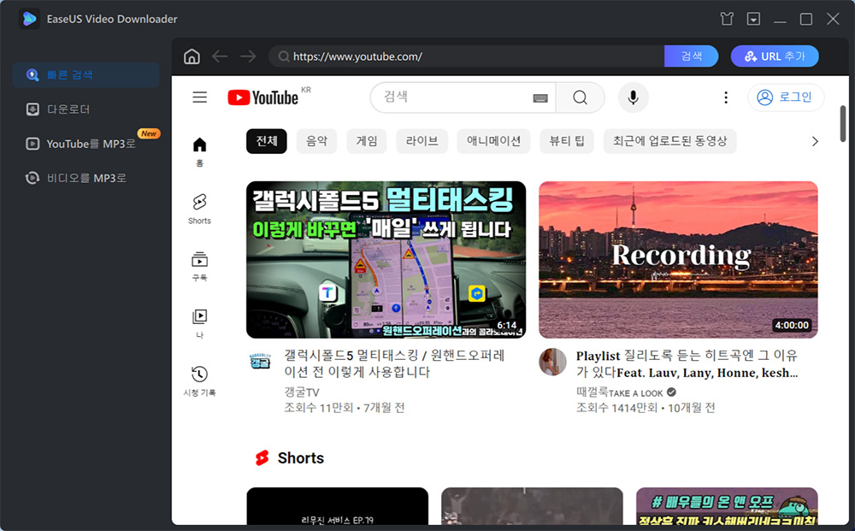This screenshot has height=531, width=855.
Task: Open the skin shirt icon in title bar
Action: [726, 19]
